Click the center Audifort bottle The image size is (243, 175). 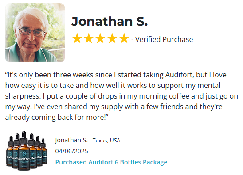point(24,151)
